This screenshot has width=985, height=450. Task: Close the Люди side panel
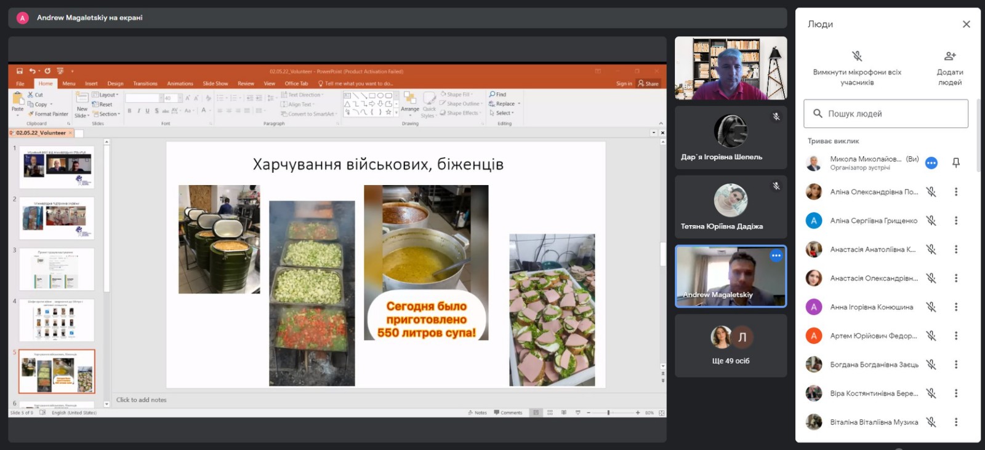(x=966, y=24)
